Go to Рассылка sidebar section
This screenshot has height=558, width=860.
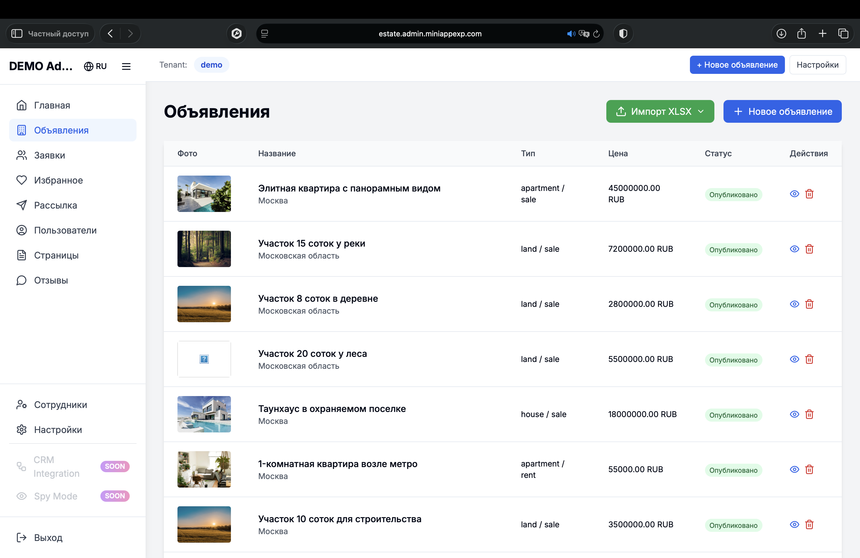click(55, 205)
